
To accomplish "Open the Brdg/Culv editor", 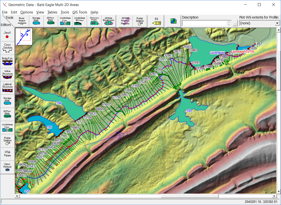I will 7,60.
